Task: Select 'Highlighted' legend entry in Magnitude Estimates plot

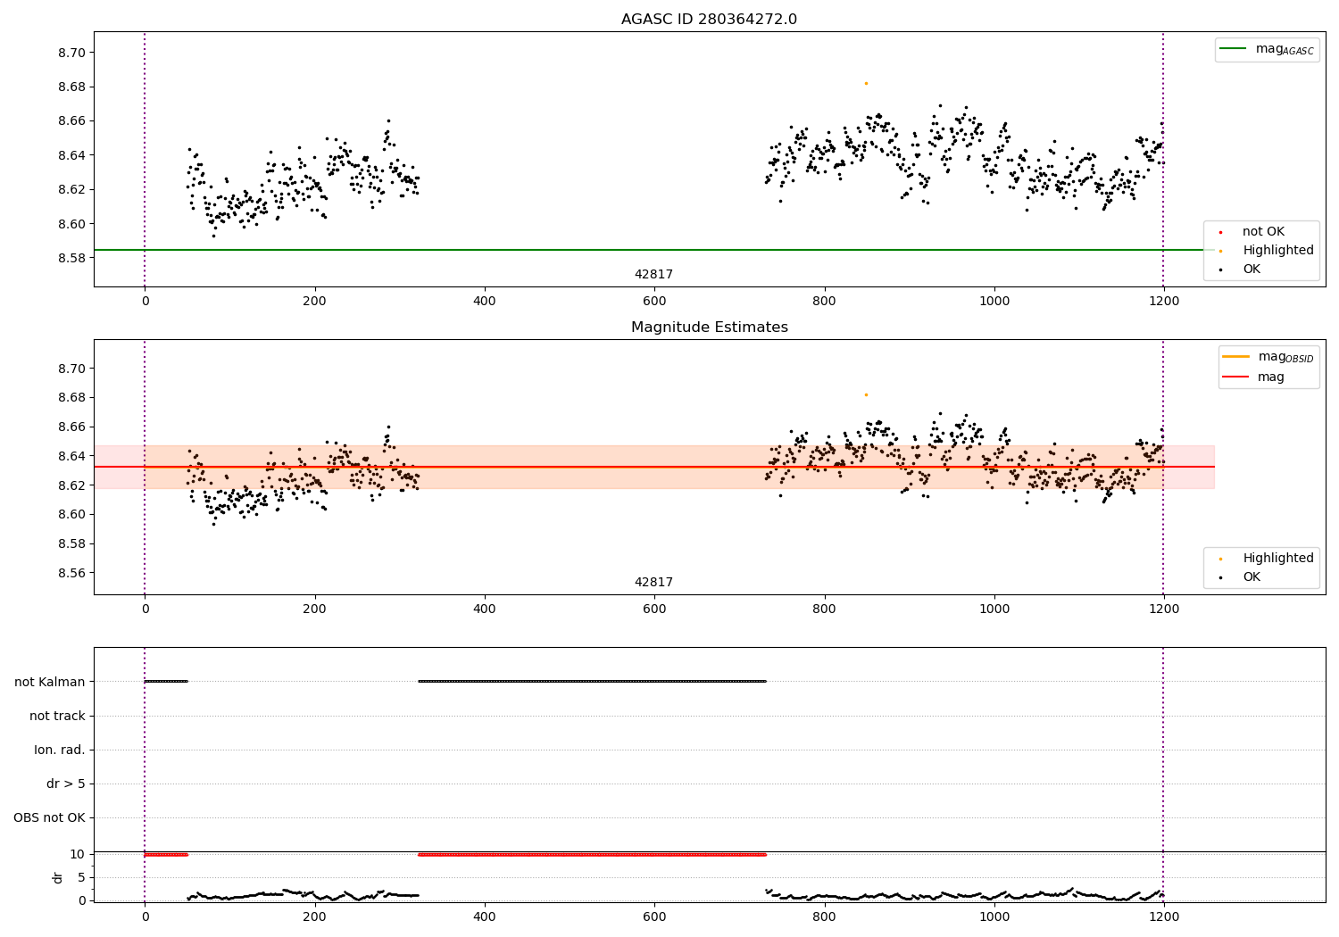Action: coord(1278,559)
